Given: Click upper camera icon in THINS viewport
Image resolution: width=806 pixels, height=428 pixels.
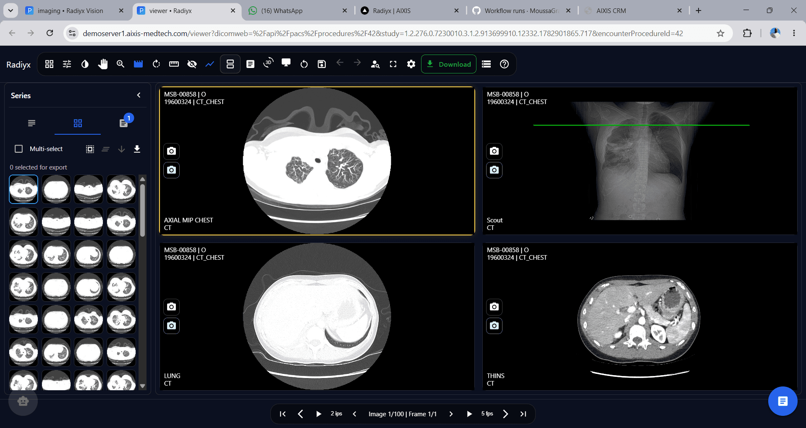Looking at the screenshot, I should pos(494,307).
